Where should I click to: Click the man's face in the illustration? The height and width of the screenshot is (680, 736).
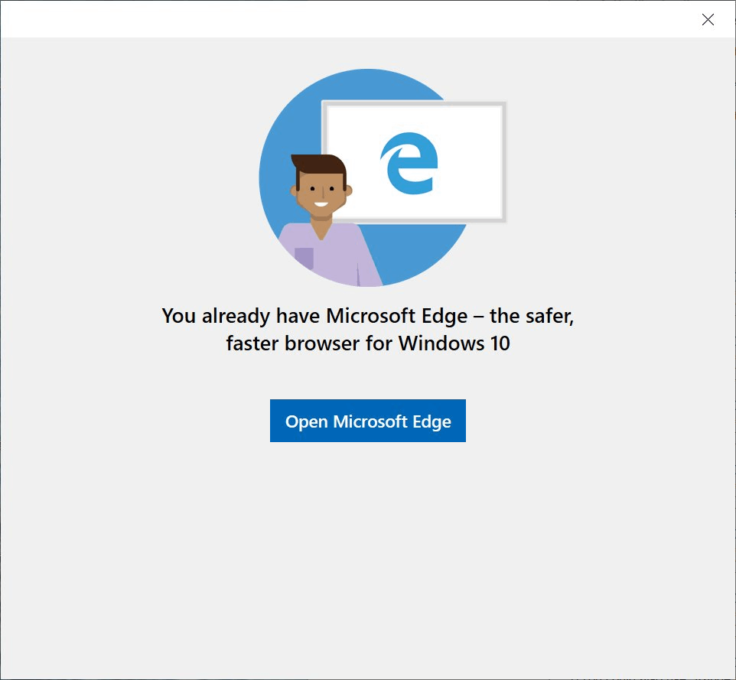click(321, 194)
